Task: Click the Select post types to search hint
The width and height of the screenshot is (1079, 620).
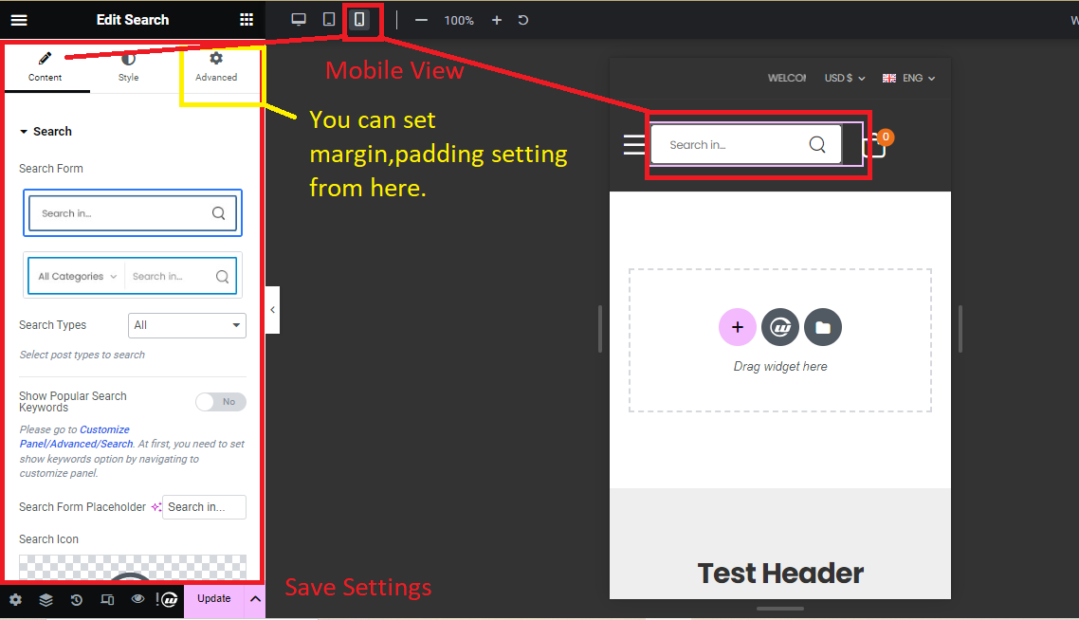Action: [x=82, y=356]
